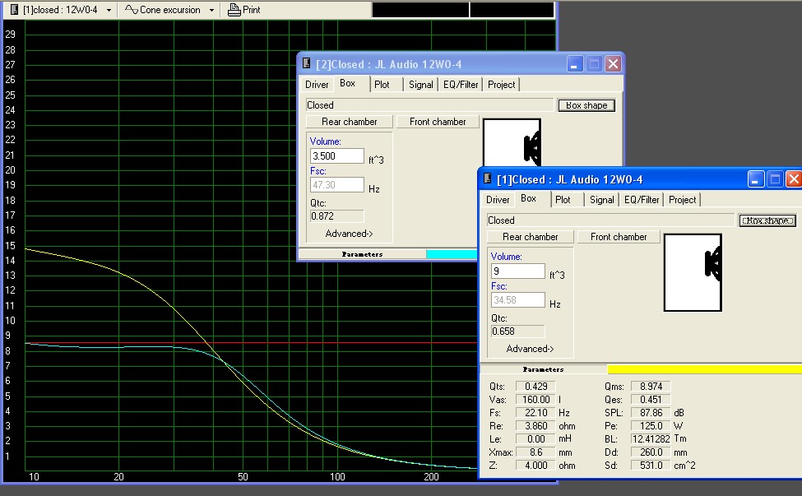
Task: Click box diagram thumbnail in [2]Closed window
Action: click(x=512, y=142)
